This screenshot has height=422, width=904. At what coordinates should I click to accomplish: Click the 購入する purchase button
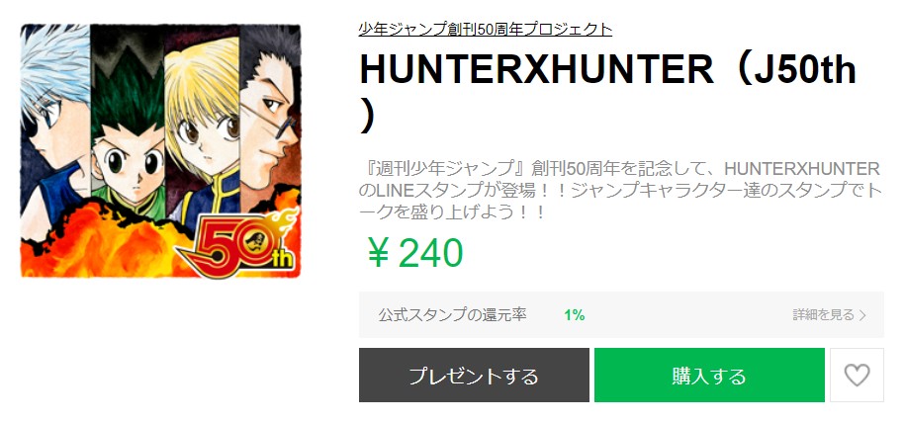click(x=709, y=376)
